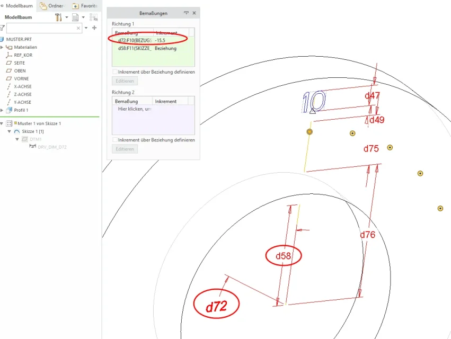The width and height of the screenshot is (451, 339).
Task: Click the VORNE plane icon
Action: 9,78
